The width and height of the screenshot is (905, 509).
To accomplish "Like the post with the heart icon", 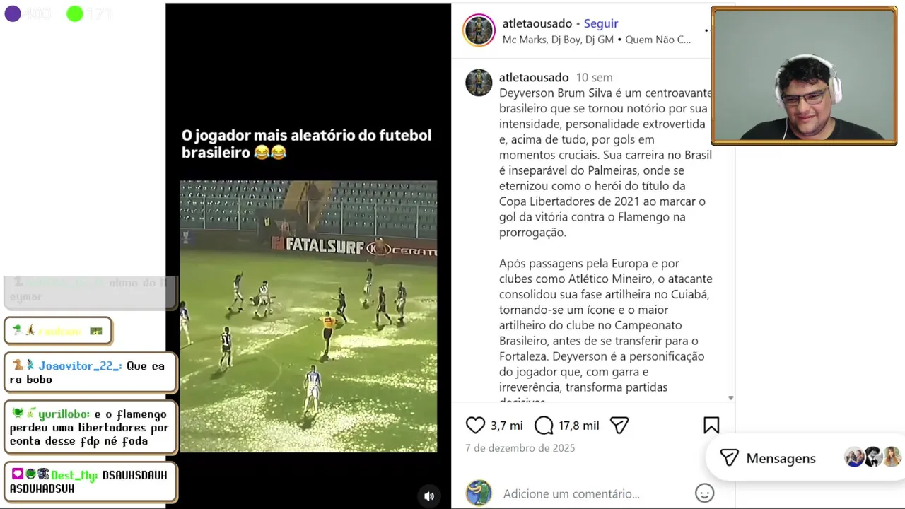I will [475, 425].
